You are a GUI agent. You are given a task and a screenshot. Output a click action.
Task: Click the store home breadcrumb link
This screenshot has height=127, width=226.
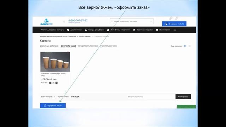[58, 36]
